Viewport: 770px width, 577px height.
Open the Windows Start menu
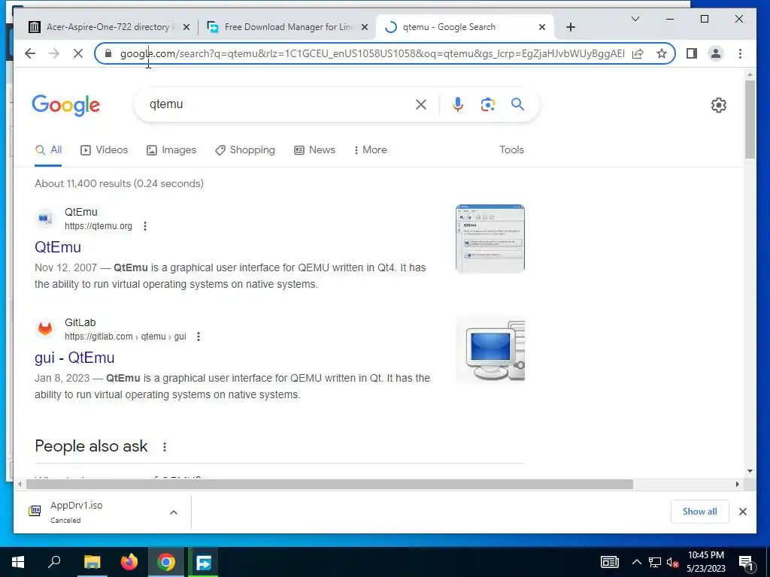point(18,562)
